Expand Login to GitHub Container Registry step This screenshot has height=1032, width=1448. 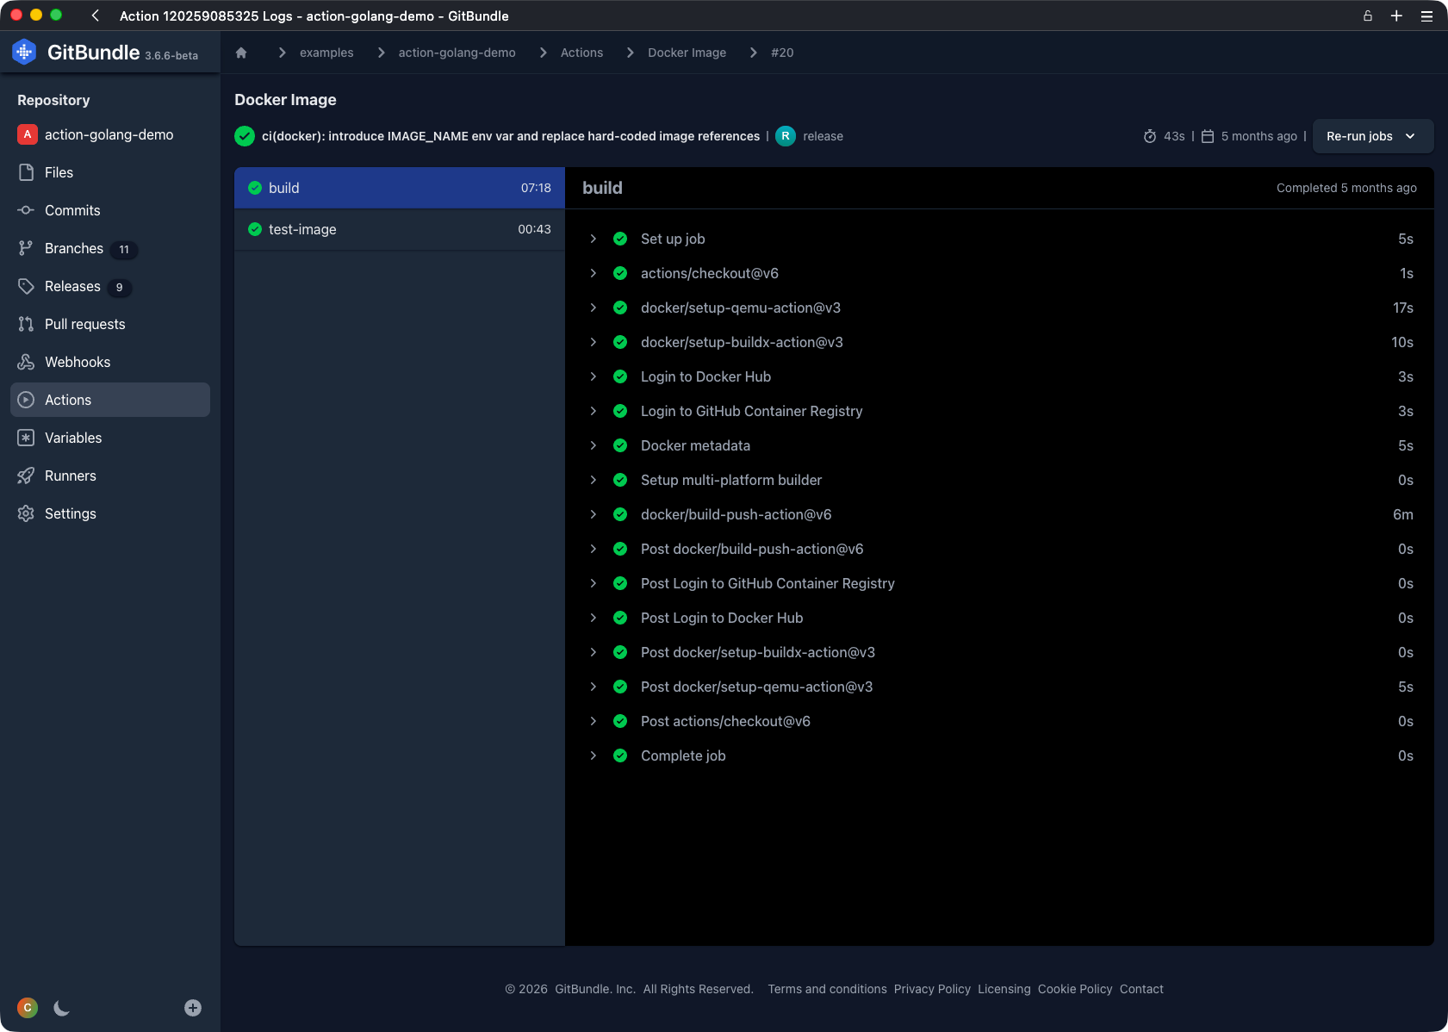pyautogui.click(x=593, y=411)
